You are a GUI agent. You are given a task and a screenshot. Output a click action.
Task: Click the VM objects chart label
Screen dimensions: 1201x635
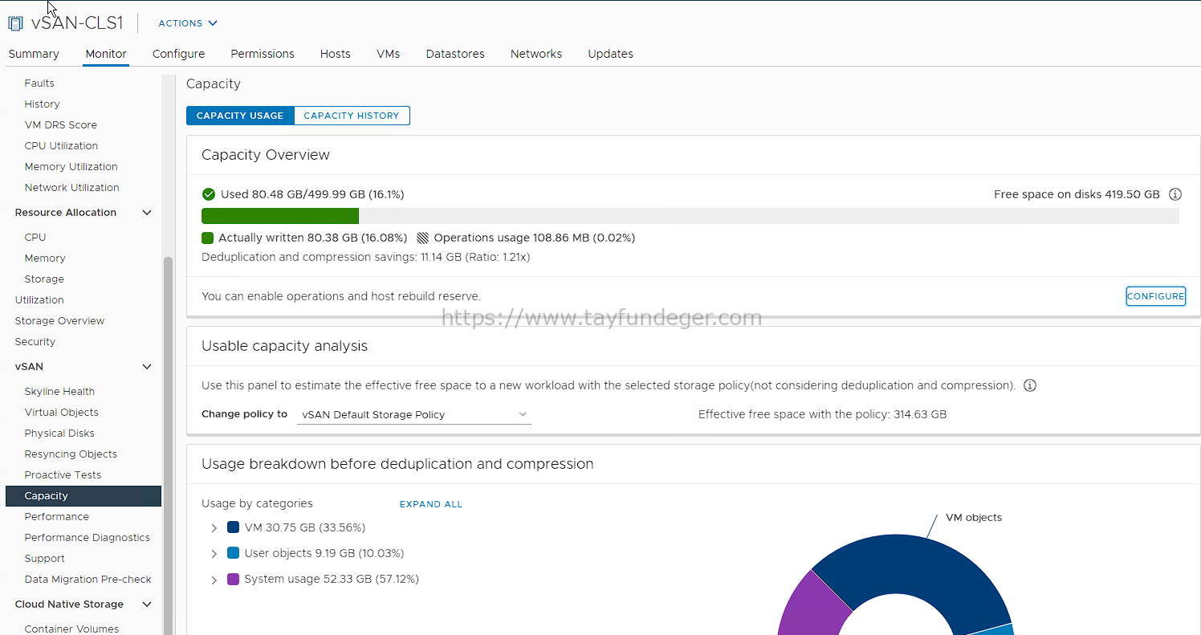click(974, 518)
